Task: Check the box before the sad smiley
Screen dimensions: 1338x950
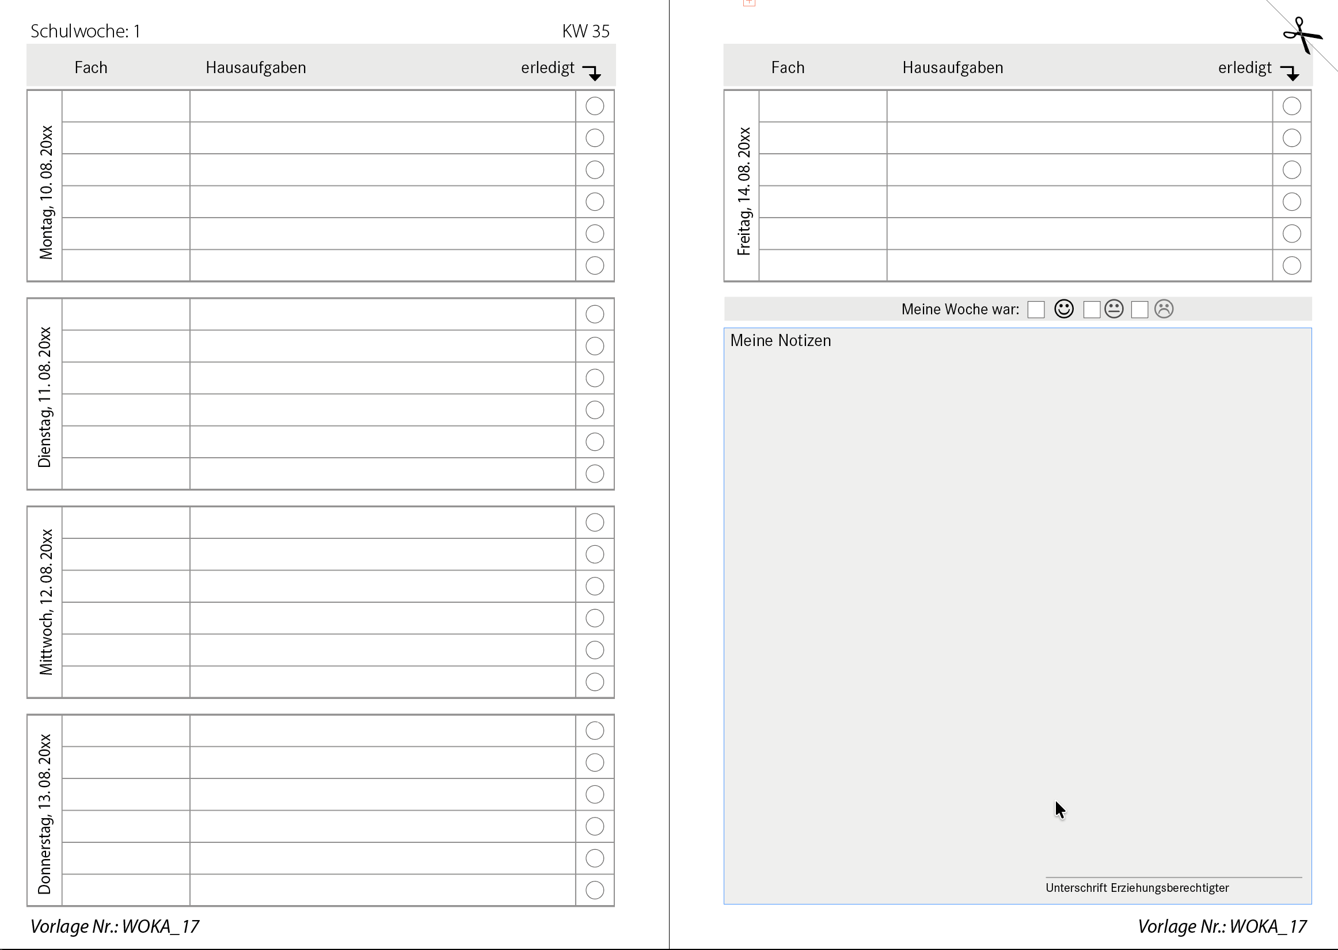Action: click(1139, 309)
